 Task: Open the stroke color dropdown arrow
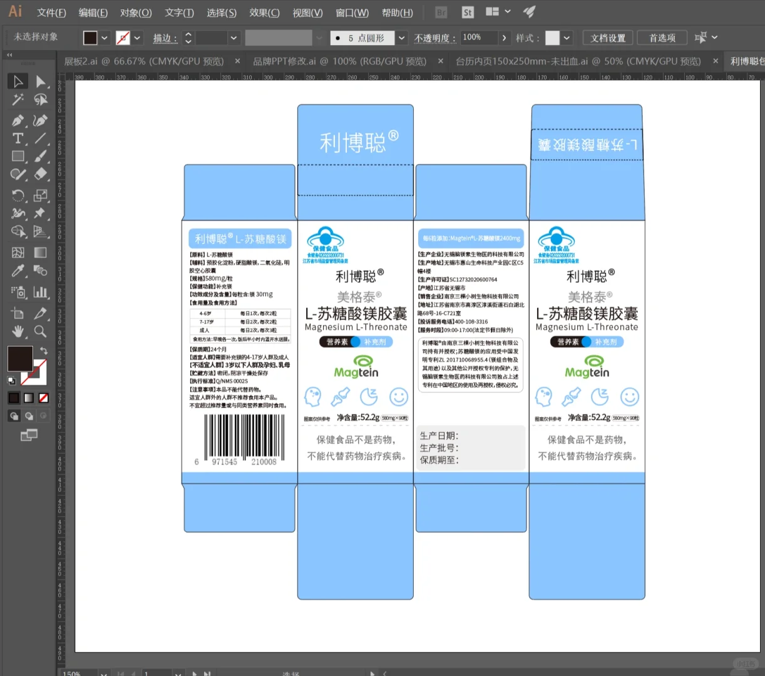pyautogui.click(x=137, y=38)
